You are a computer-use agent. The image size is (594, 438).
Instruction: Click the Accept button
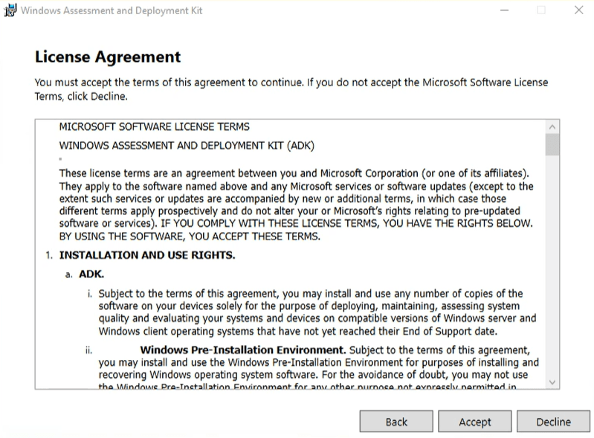click(x=475, y=422)
